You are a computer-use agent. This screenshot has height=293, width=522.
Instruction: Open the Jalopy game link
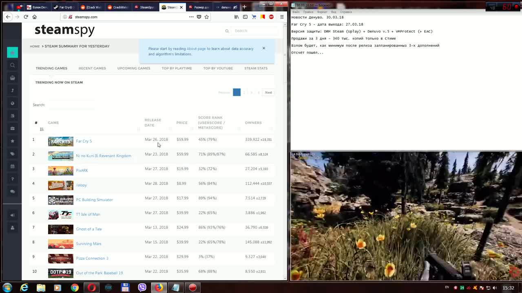81,185
